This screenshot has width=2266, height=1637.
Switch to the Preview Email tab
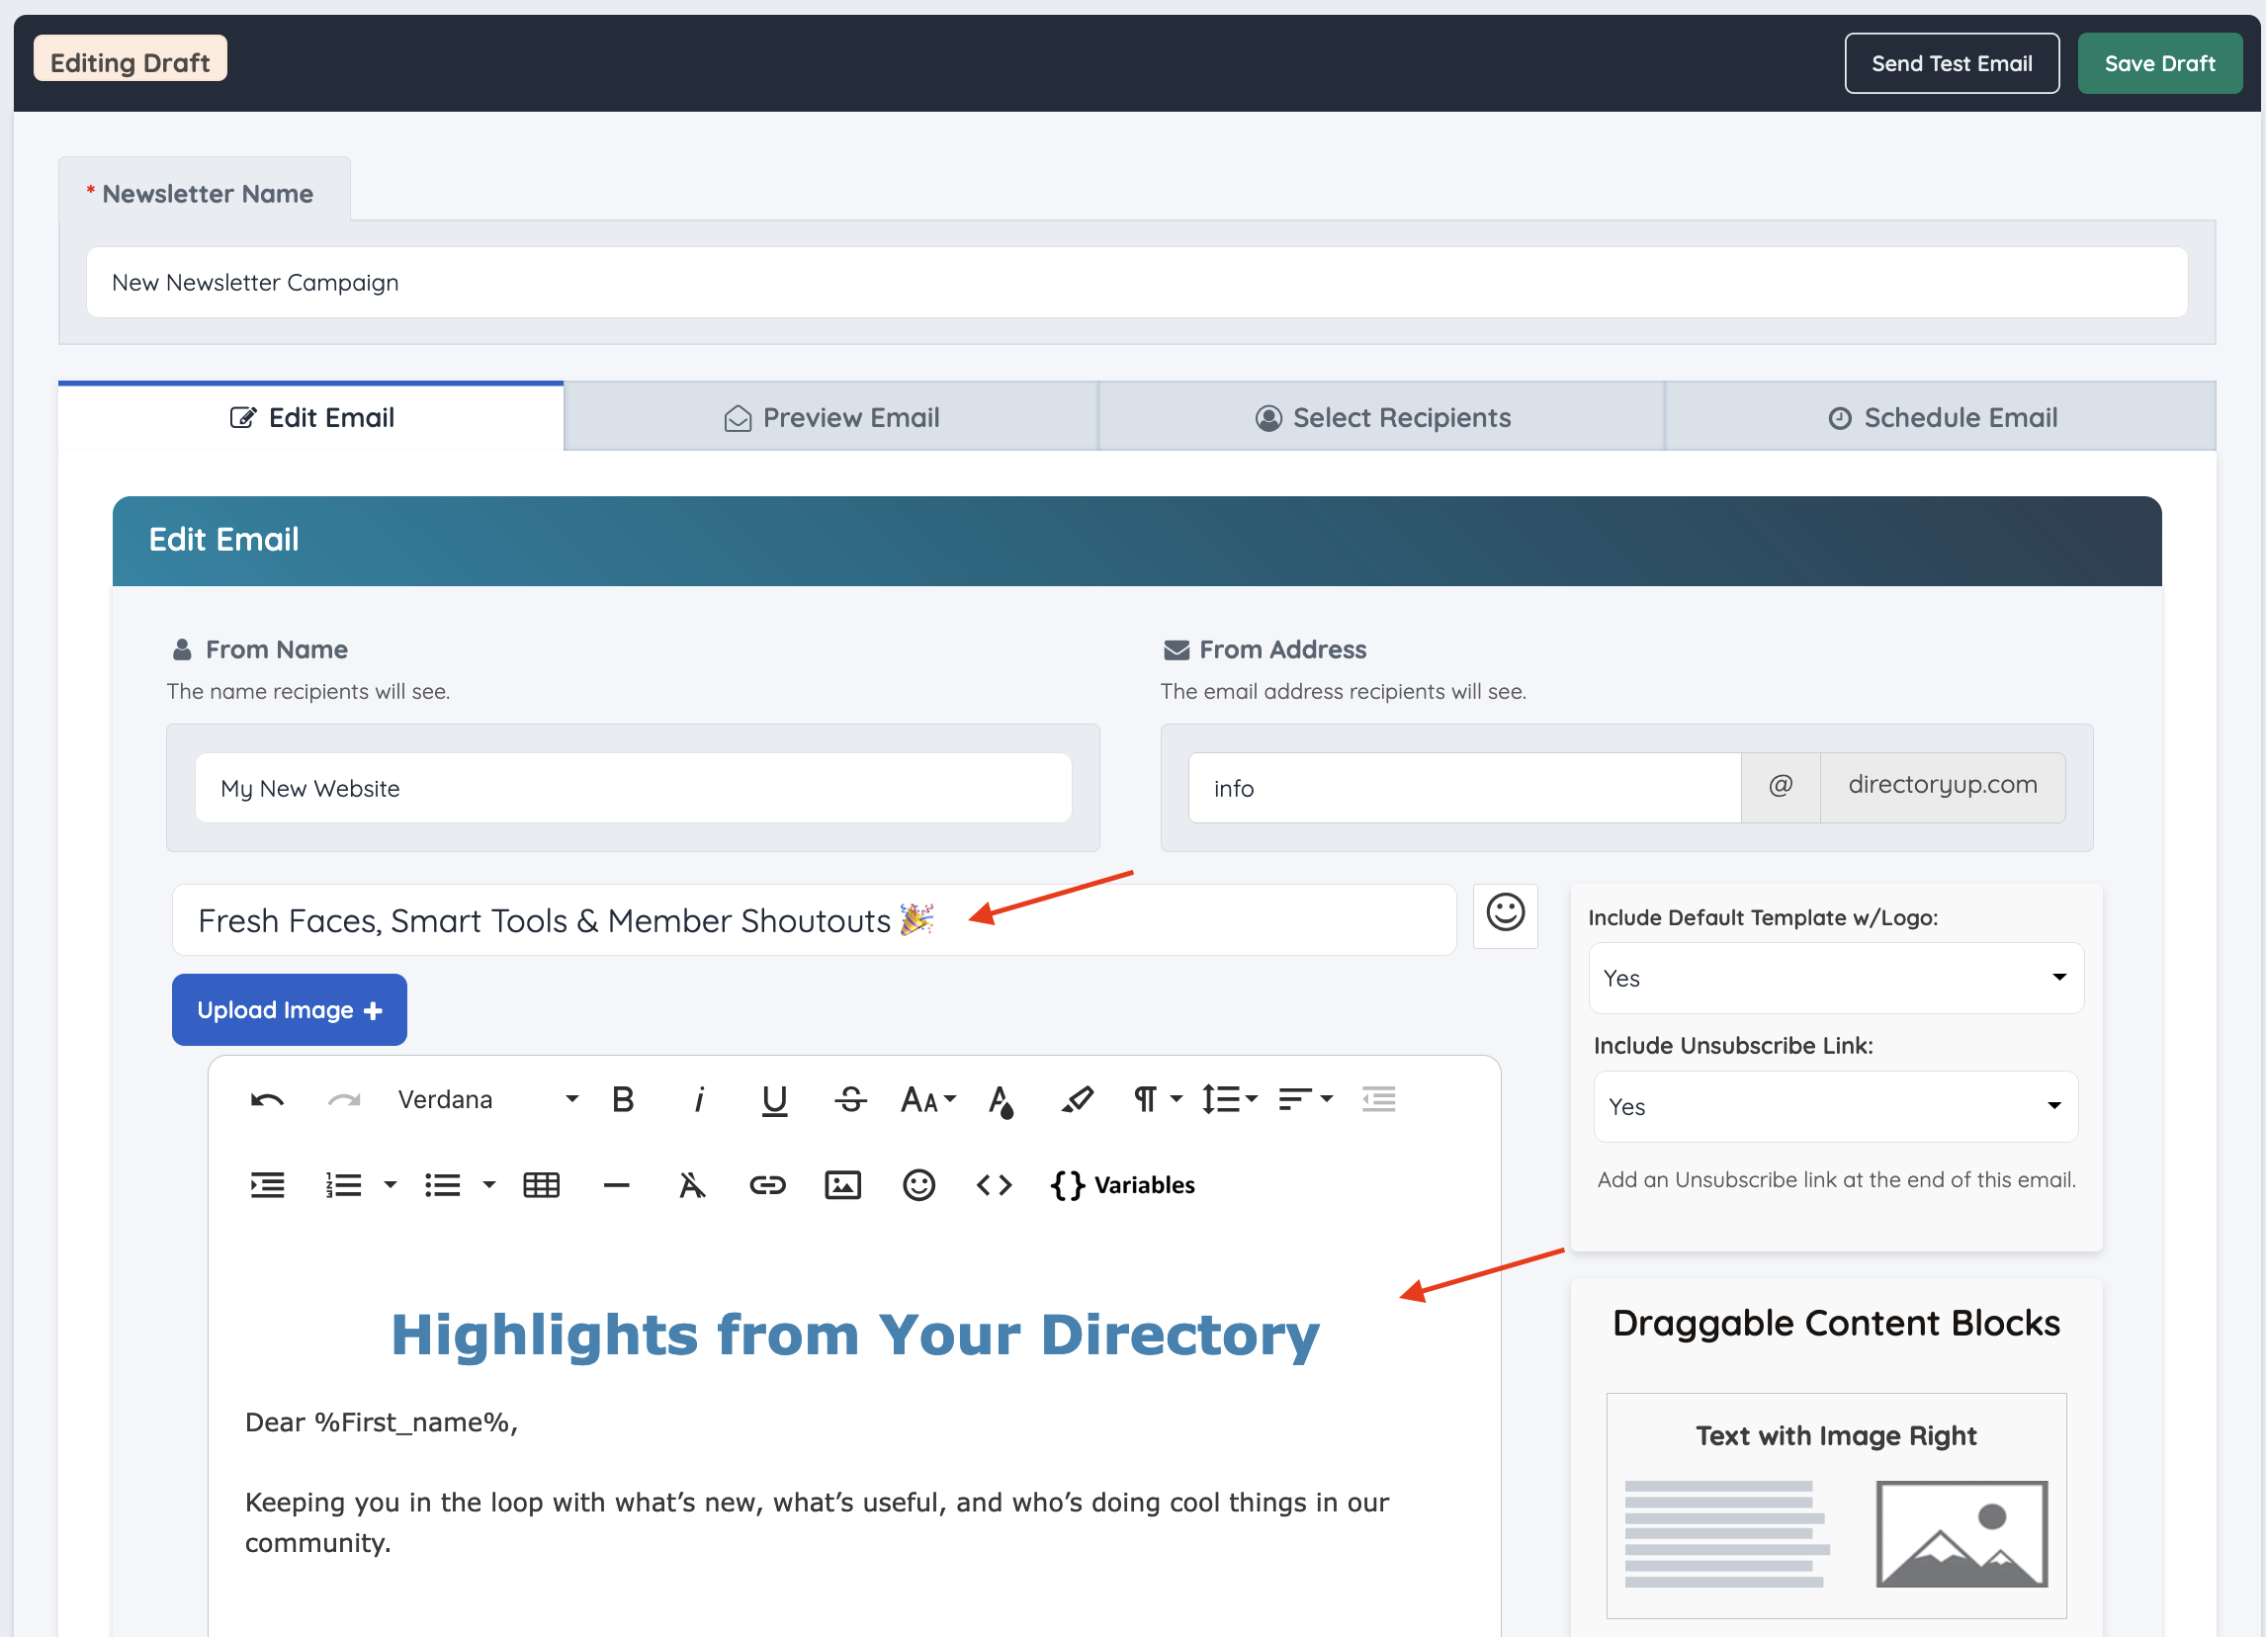pos(831,417)
